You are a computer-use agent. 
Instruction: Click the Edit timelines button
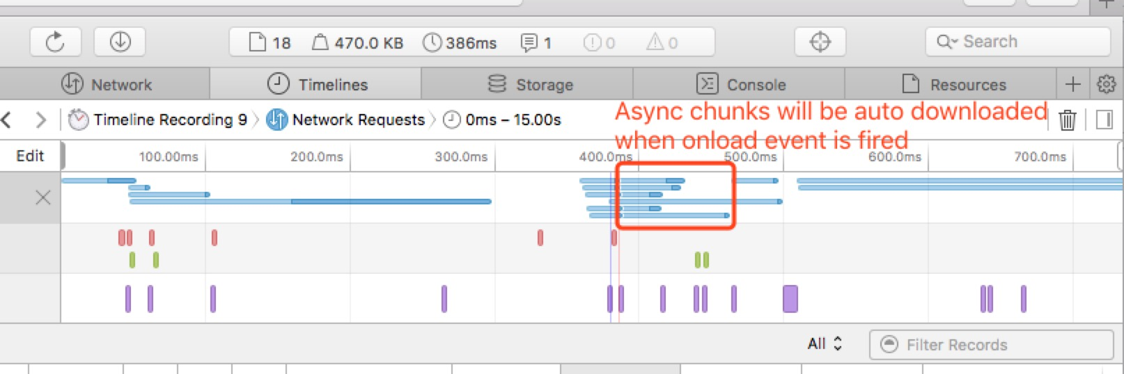(30, 156)
